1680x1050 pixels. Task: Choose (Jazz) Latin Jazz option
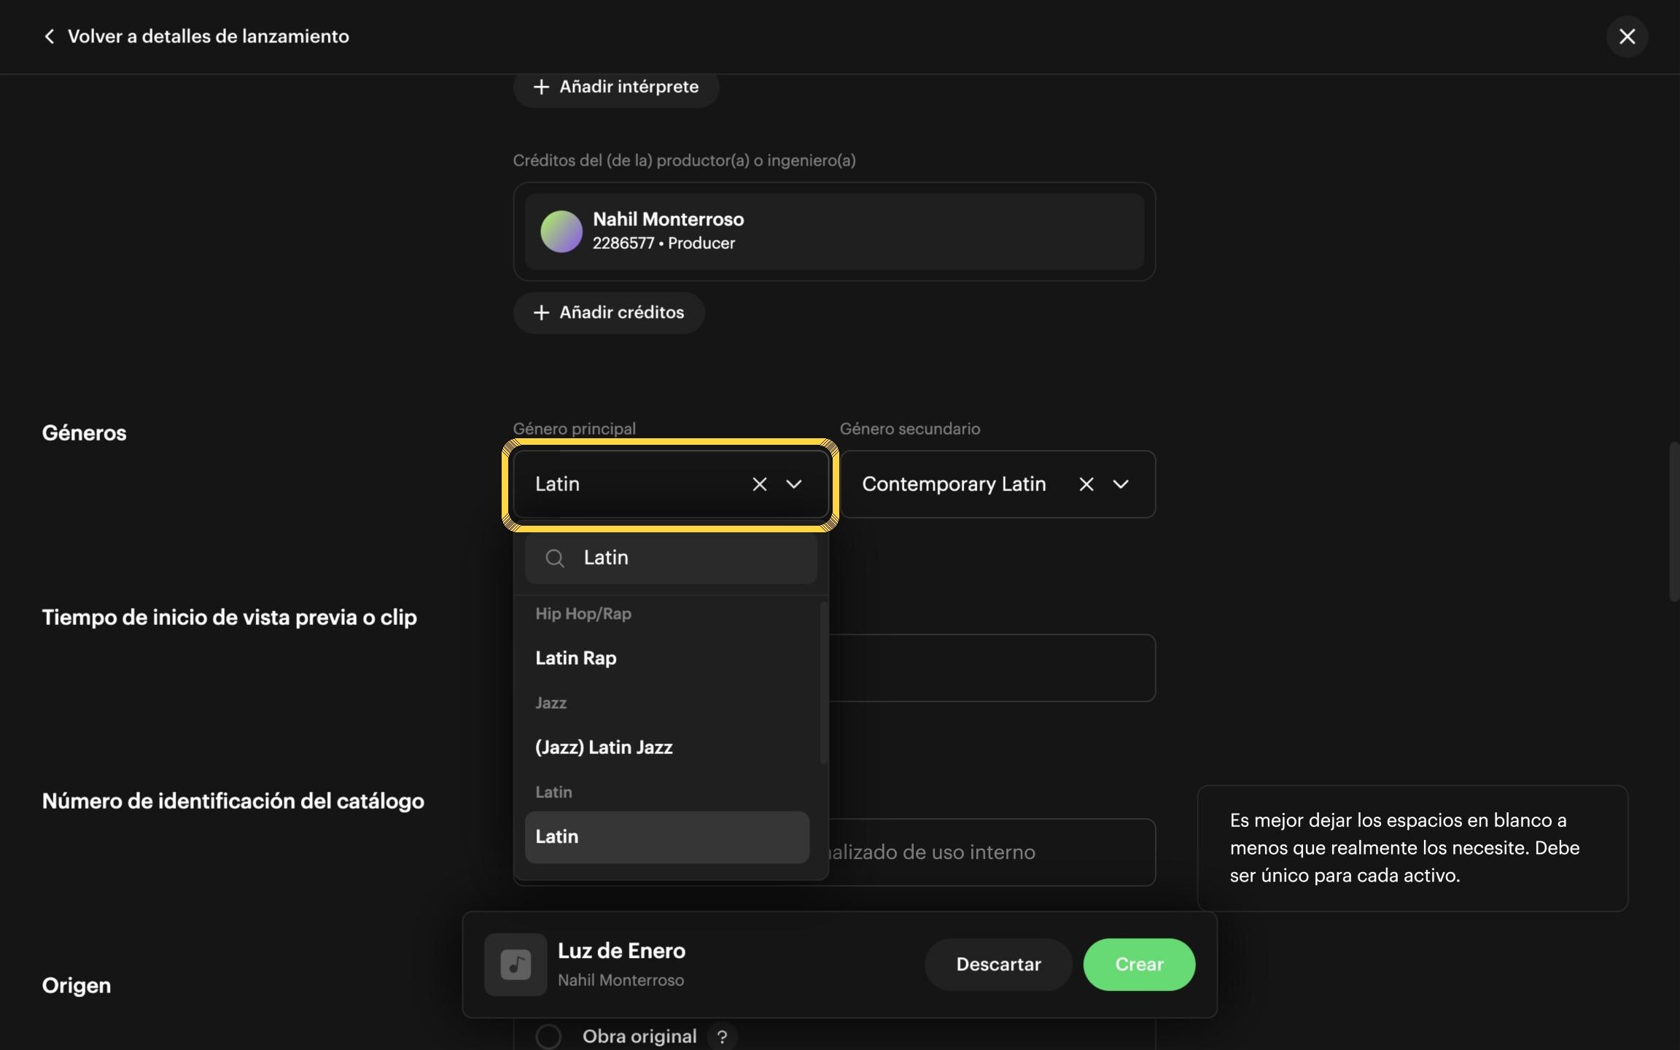pos(666,747)
